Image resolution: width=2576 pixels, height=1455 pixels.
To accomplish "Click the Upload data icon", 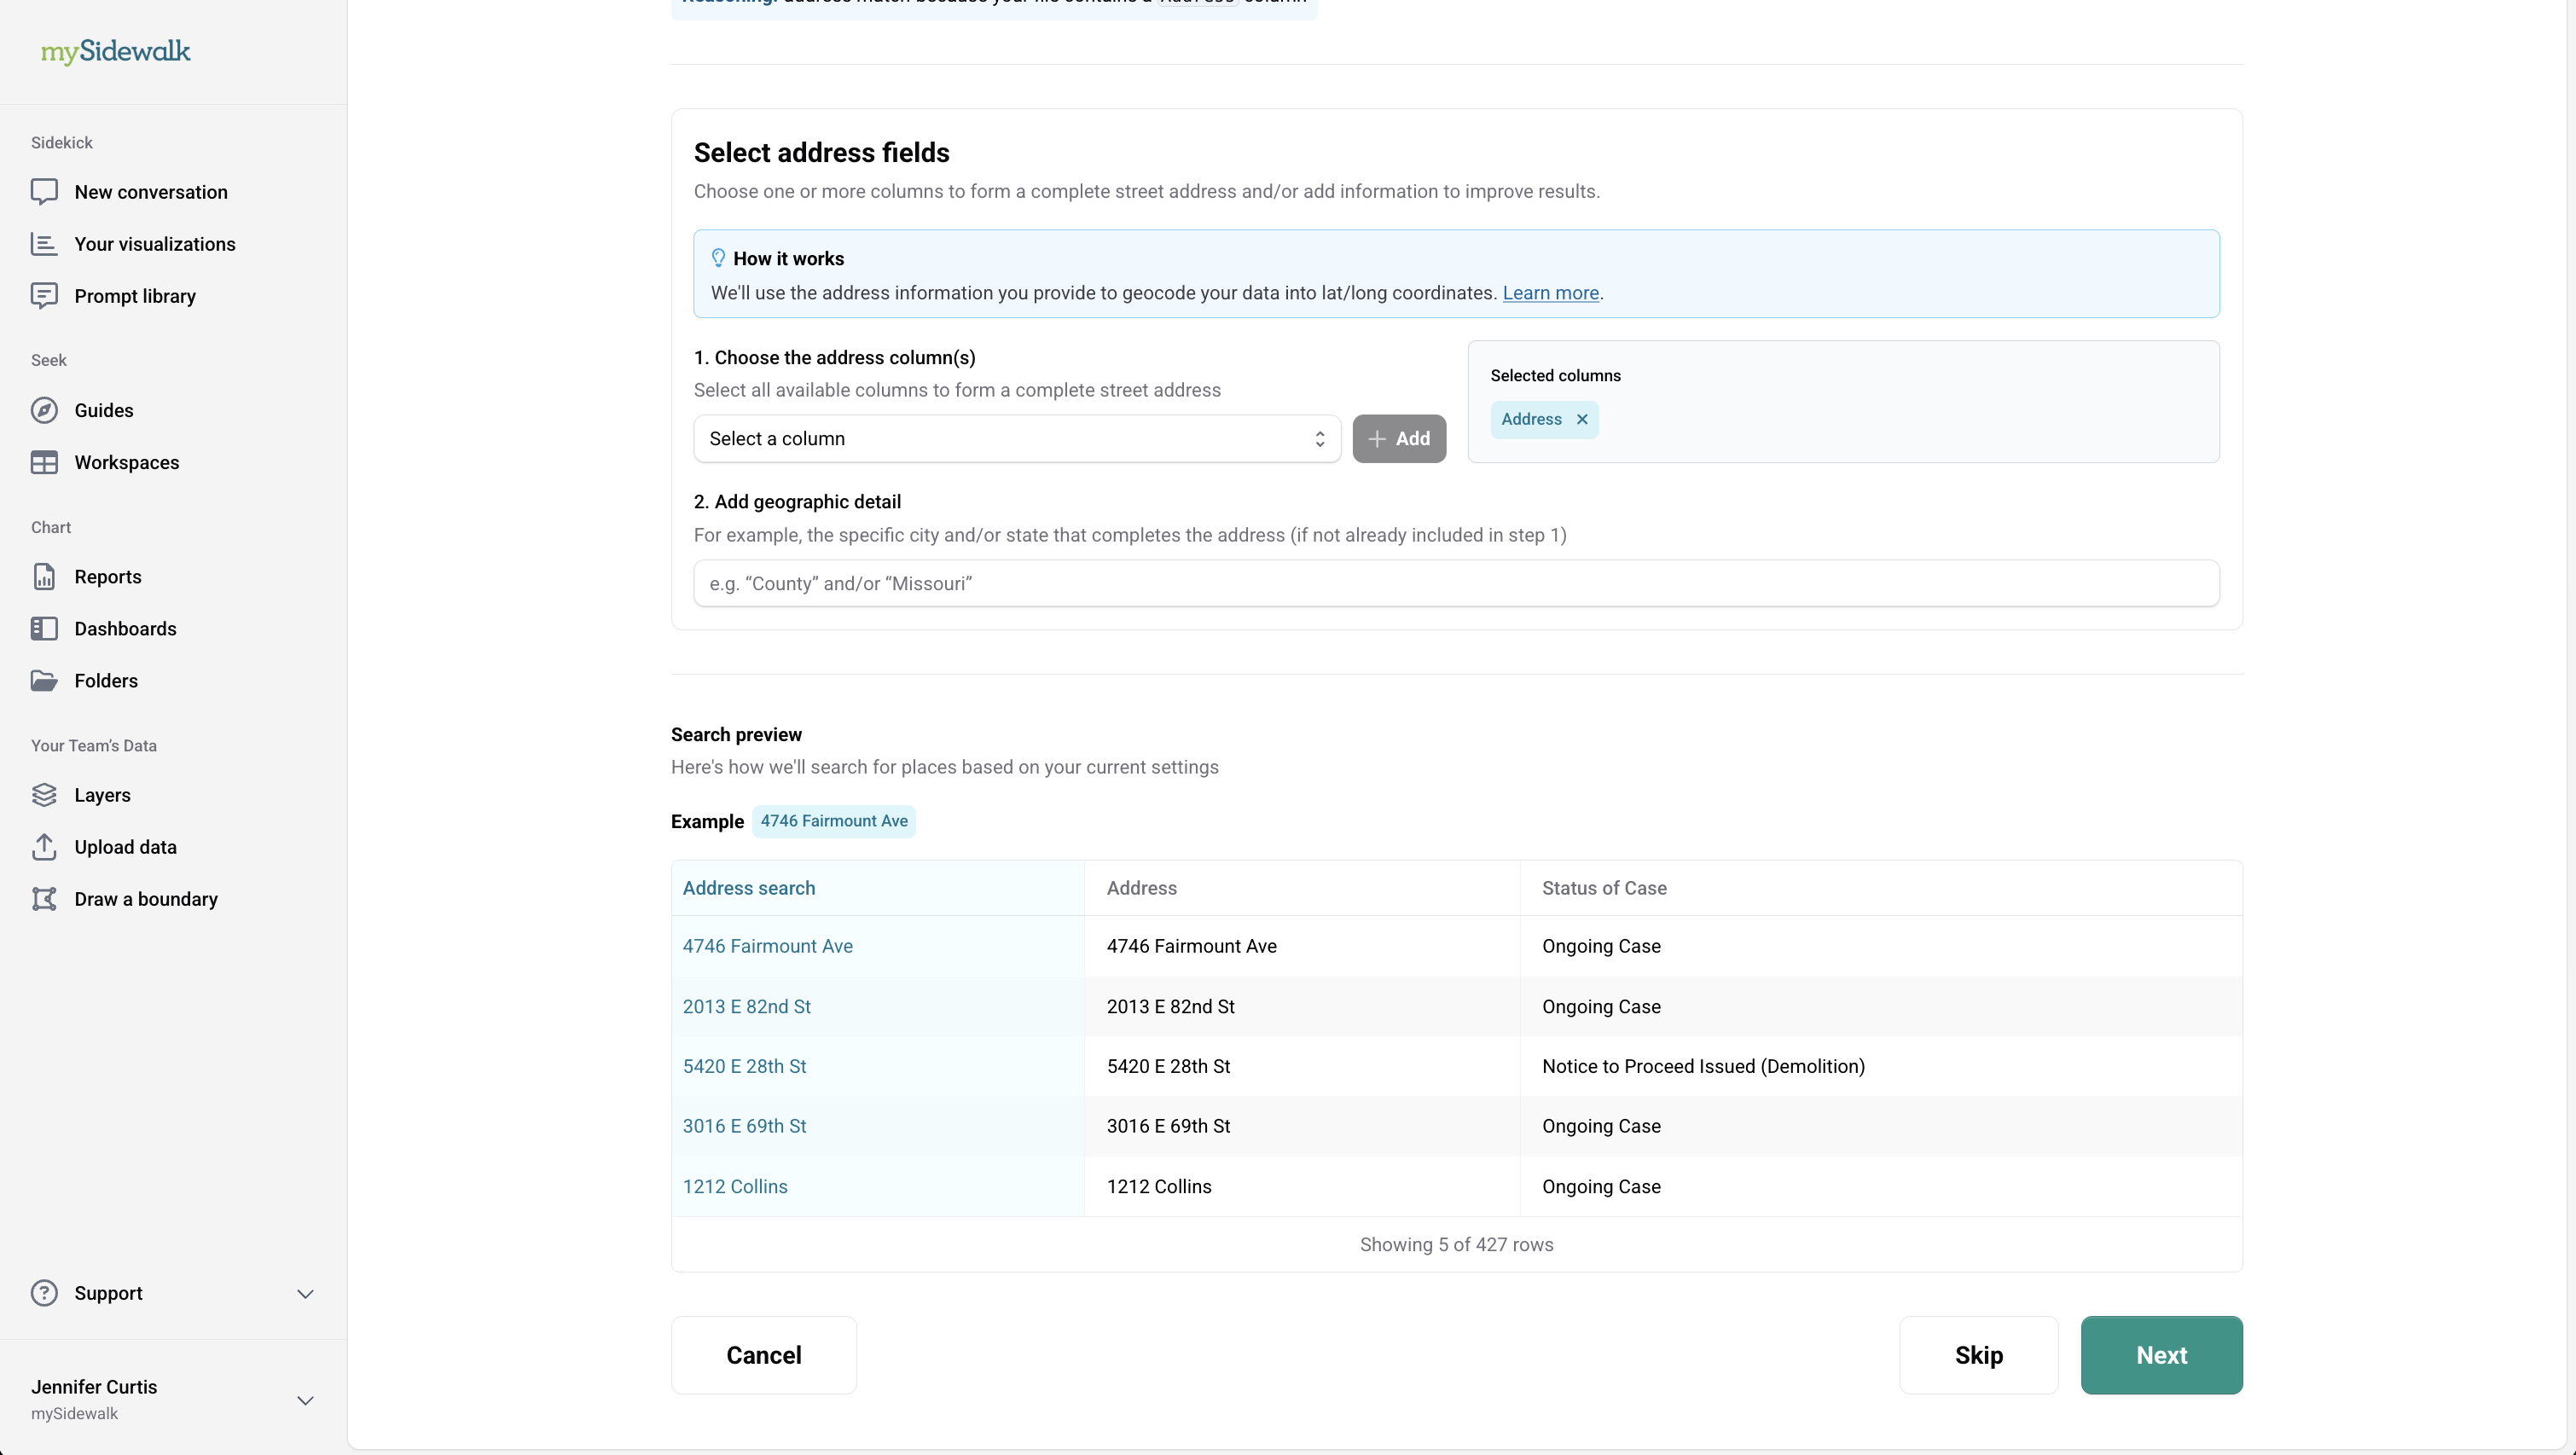I will click(x=44, y=847).
